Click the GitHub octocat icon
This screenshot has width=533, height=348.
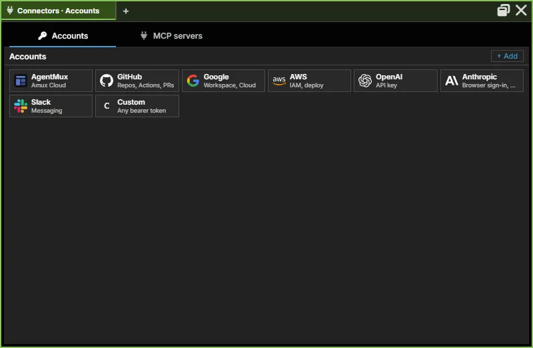pos(107,81)
